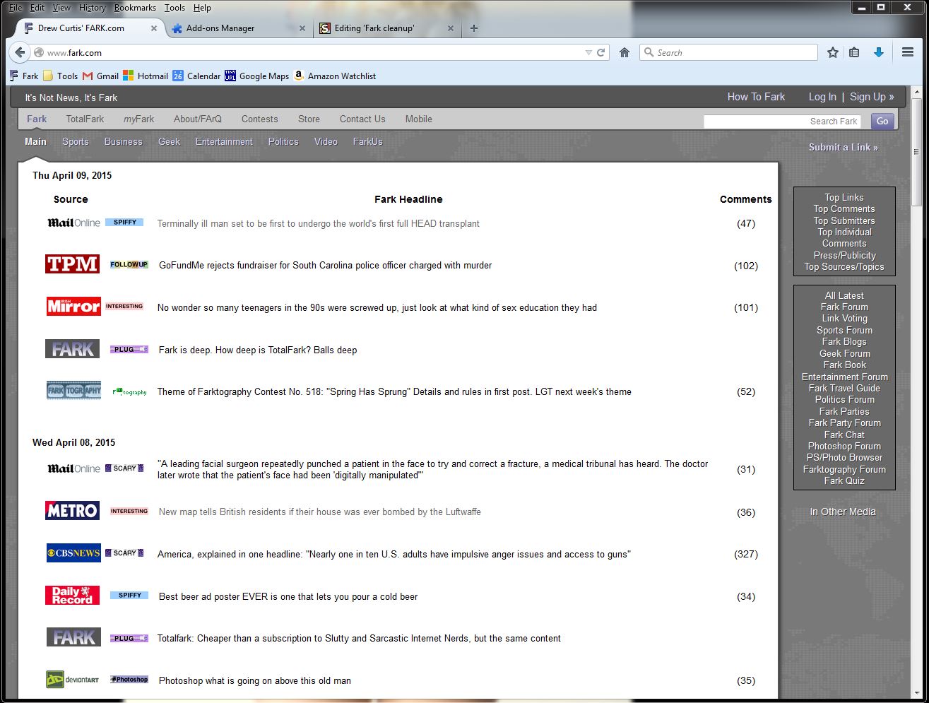Click the Photoshop tag icon

click(129, 679)
